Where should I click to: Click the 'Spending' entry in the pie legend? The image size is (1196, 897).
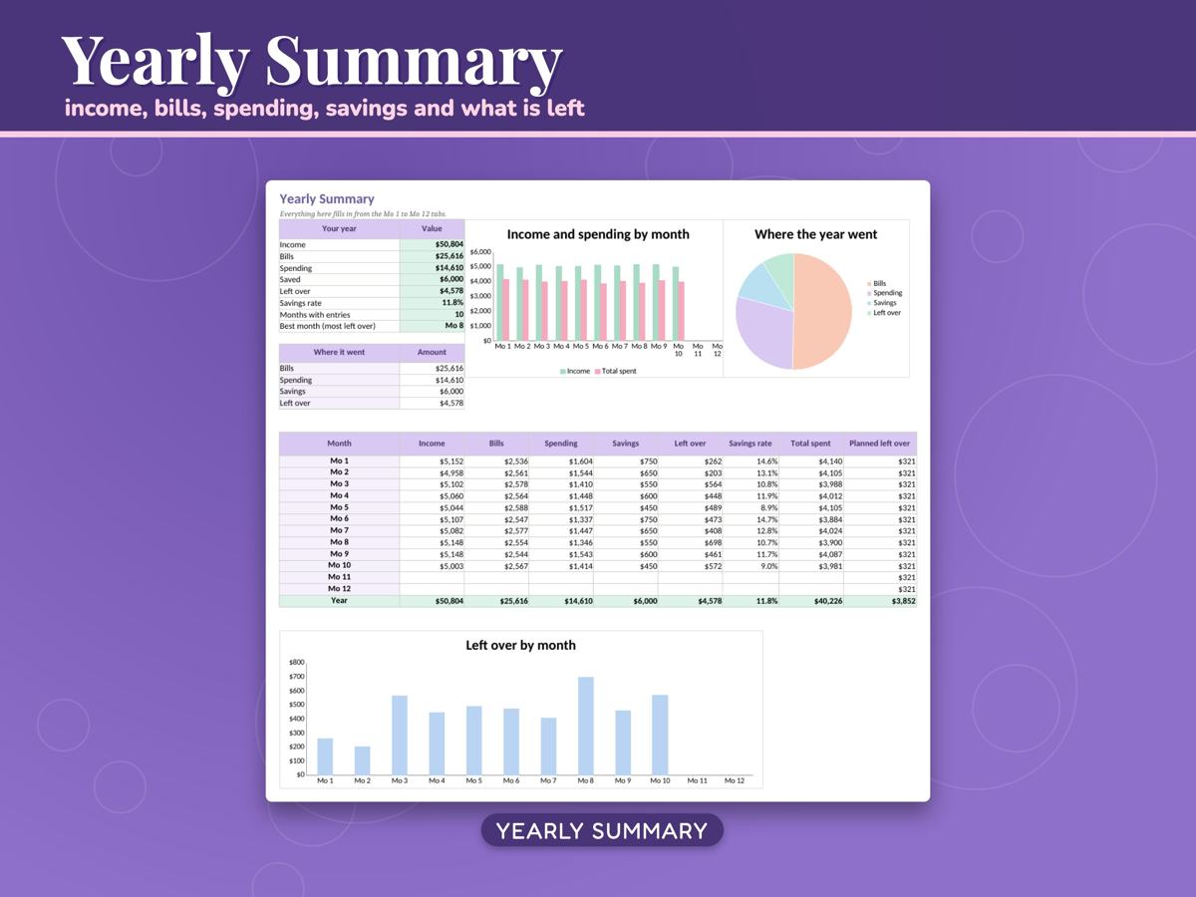pos(884,293)
